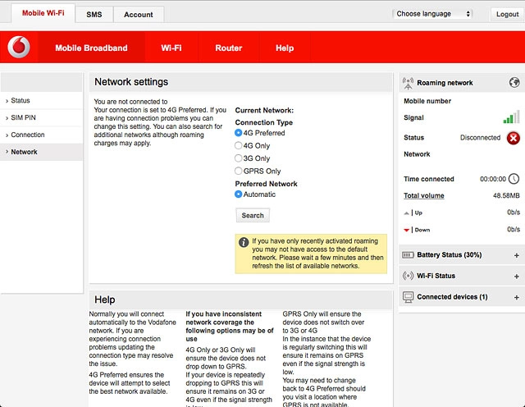Click the red disconnected status icon
The height and width of the screenshot is (407, 525).
[513, 138]
